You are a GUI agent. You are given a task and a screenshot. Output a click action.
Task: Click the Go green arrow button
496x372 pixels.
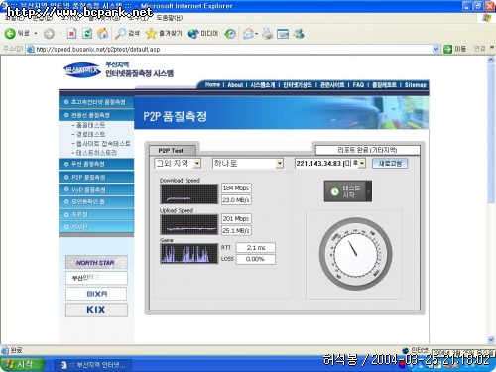tap(447, 49)
